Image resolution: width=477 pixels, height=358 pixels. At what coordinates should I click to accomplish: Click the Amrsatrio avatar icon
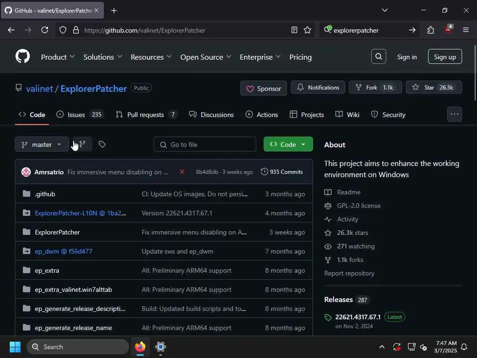[26, 172]
